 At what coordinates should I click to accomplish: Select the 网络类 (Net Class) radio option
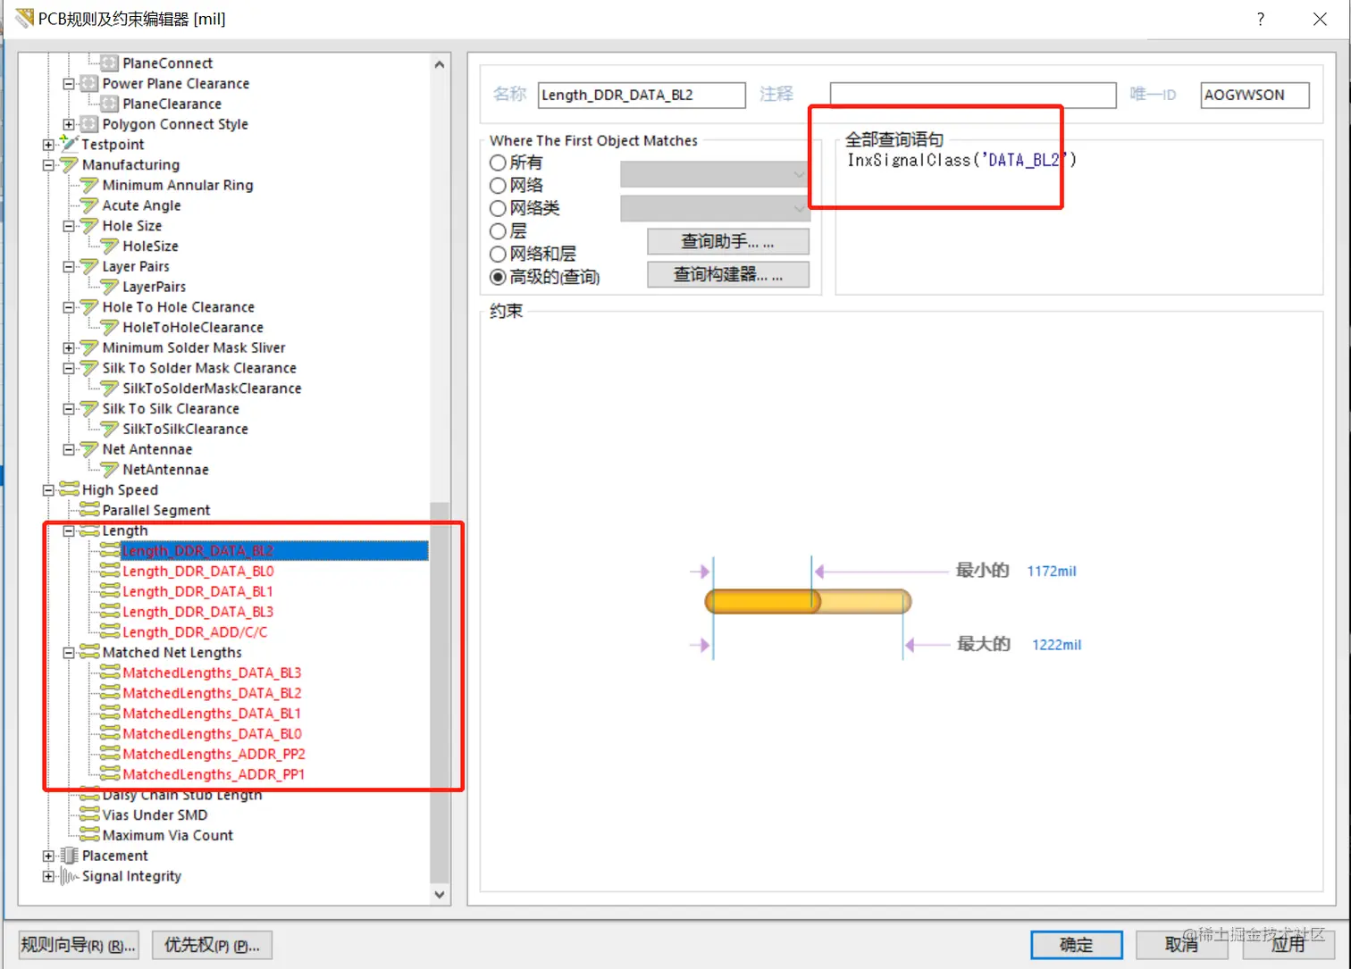(498, 208)
